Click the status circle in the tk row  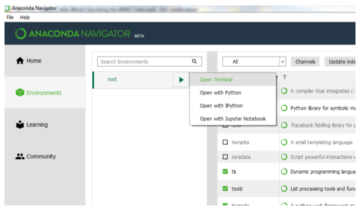pos(284,171)
